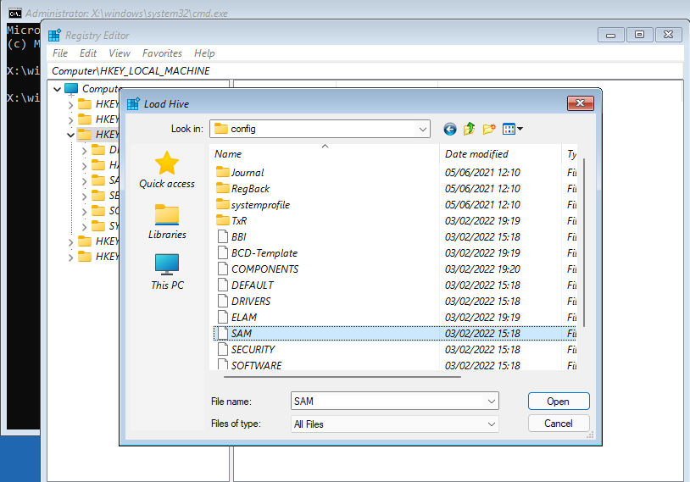Click the Registry Editor address bar
This screenshot has width=690, height=482.
pyautogui.click(x=366, y=71)
